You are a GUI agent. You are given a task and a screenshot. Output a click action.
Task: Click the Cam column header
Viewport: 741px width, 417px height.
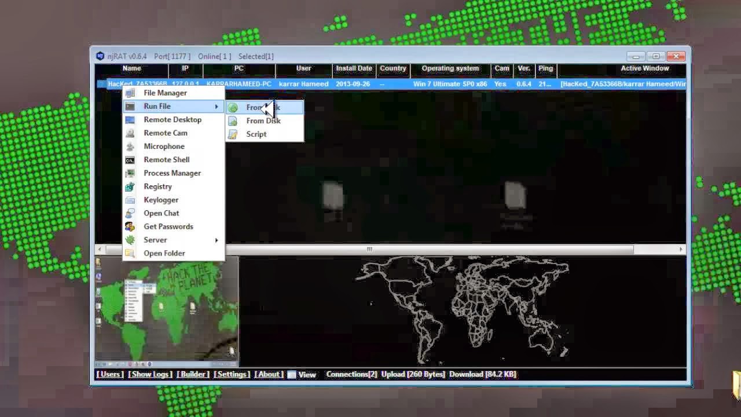click(x=502, y=68)
